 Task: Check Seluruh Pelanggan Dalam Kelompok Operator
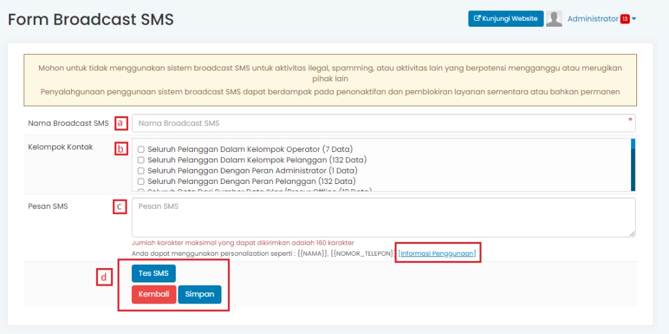pos(140,149)
